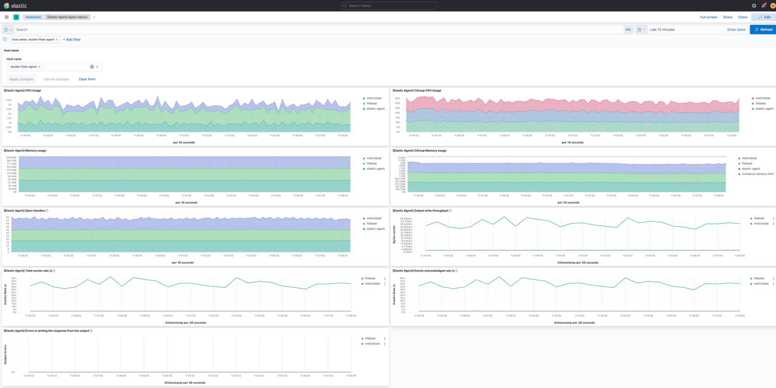Open filebeat legend options in Events acknowledged rate
The width and height of the screenshot is (776, 388).
coord(773,279)
